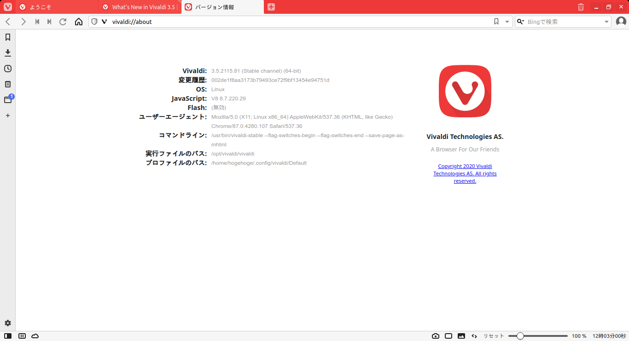Toggle tab tiling in status bar
This screenshot has width=629, height=341.
pos(22,336)
